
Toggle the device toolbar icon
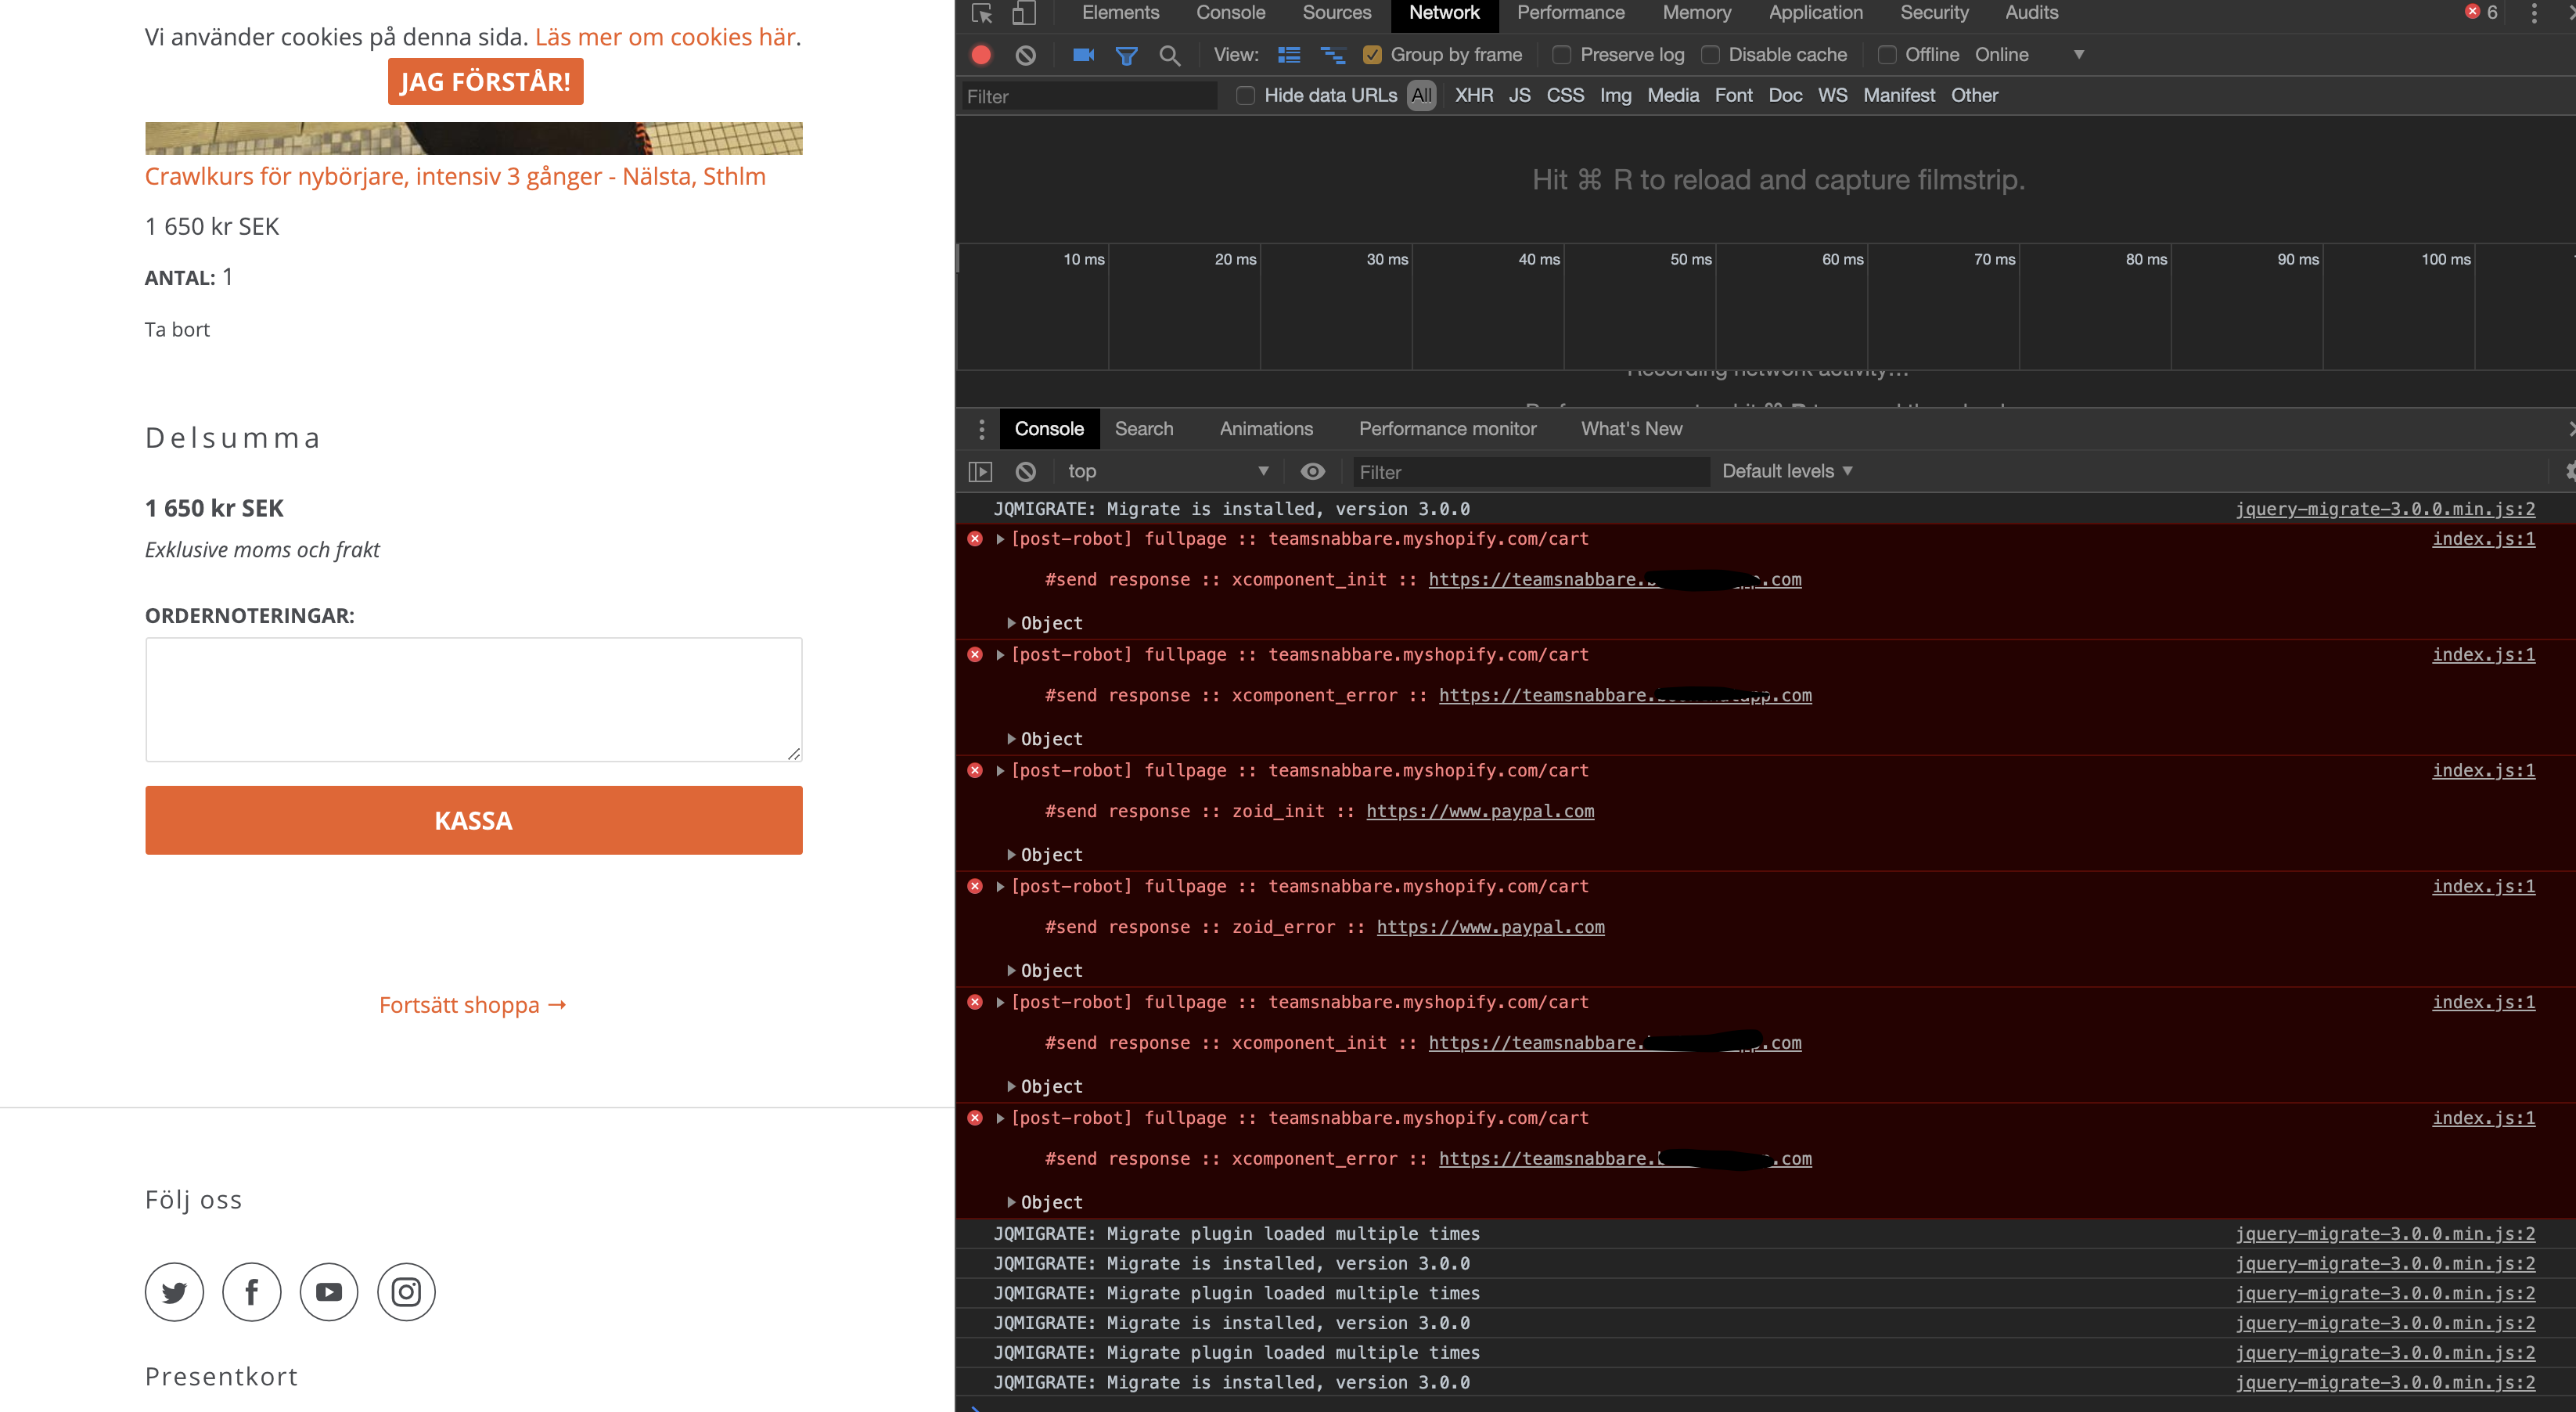(1022, 14)
